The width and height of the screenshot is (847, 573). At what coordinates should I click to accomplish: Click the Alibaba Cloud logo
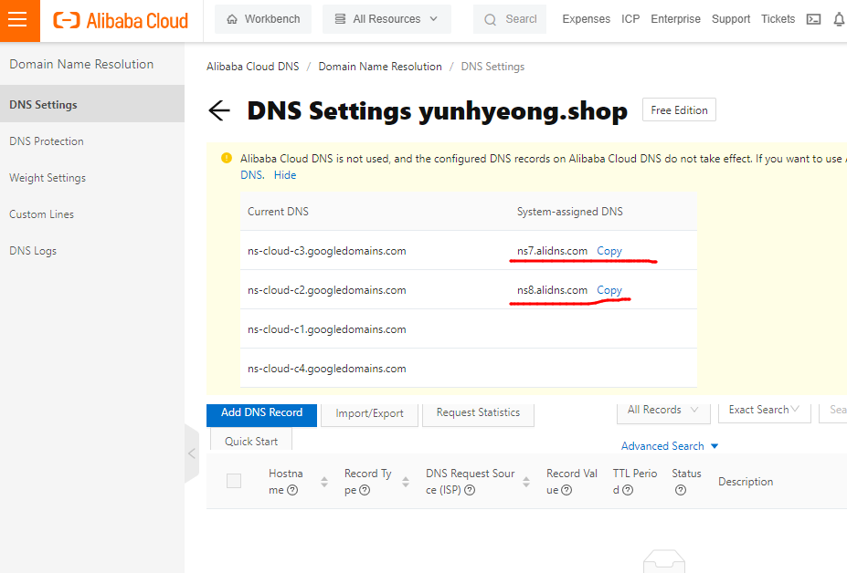tap(121, 20)
